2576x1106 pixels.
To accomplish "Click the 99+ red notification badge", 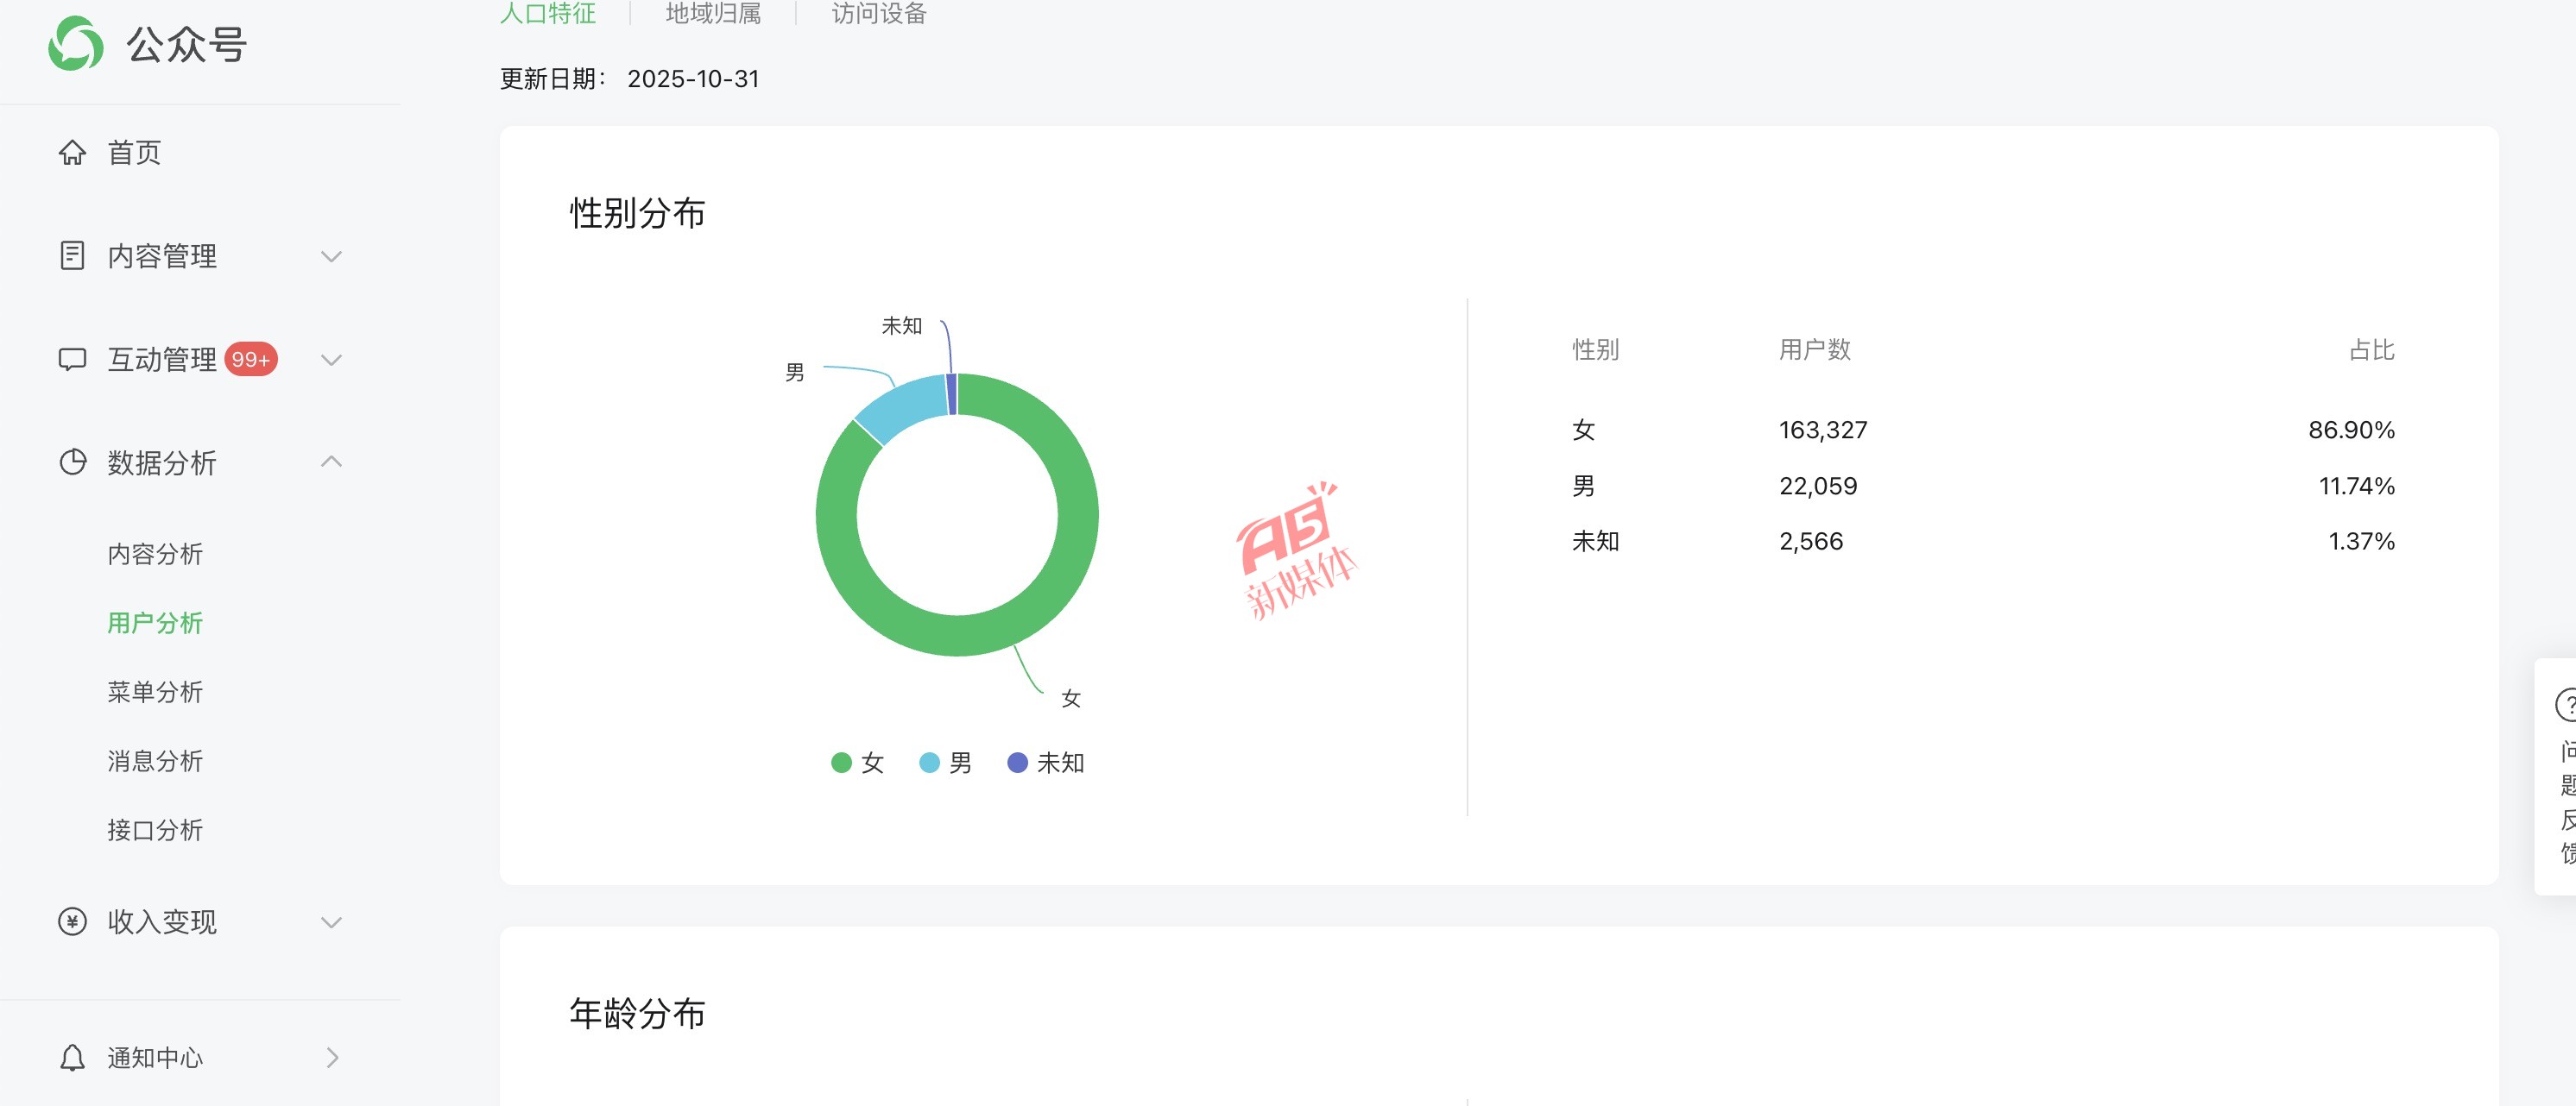I will pos(250,360).
